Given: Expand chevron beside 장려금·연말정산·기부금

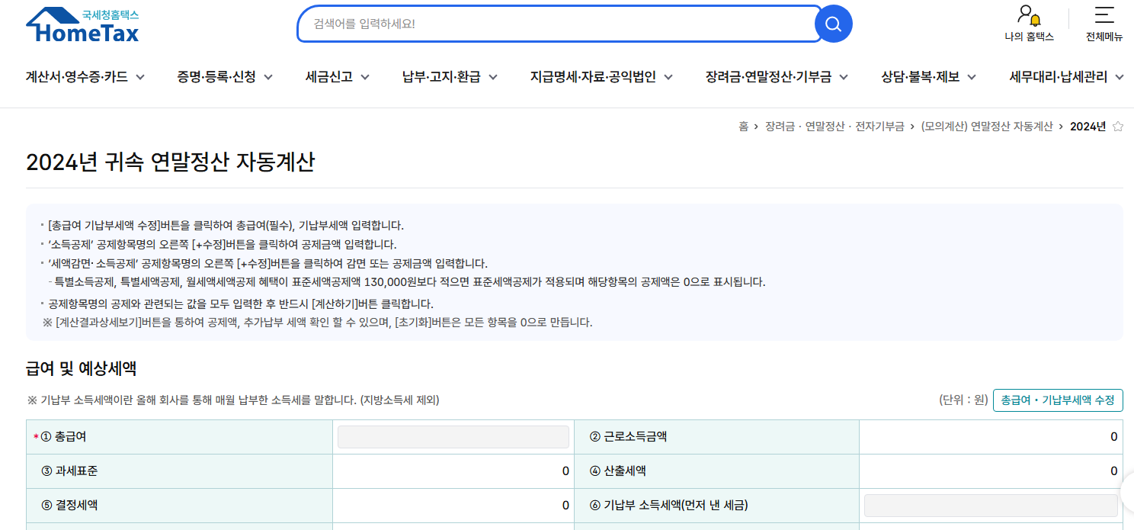Looking at the screenshot, I should coord(844,77).
